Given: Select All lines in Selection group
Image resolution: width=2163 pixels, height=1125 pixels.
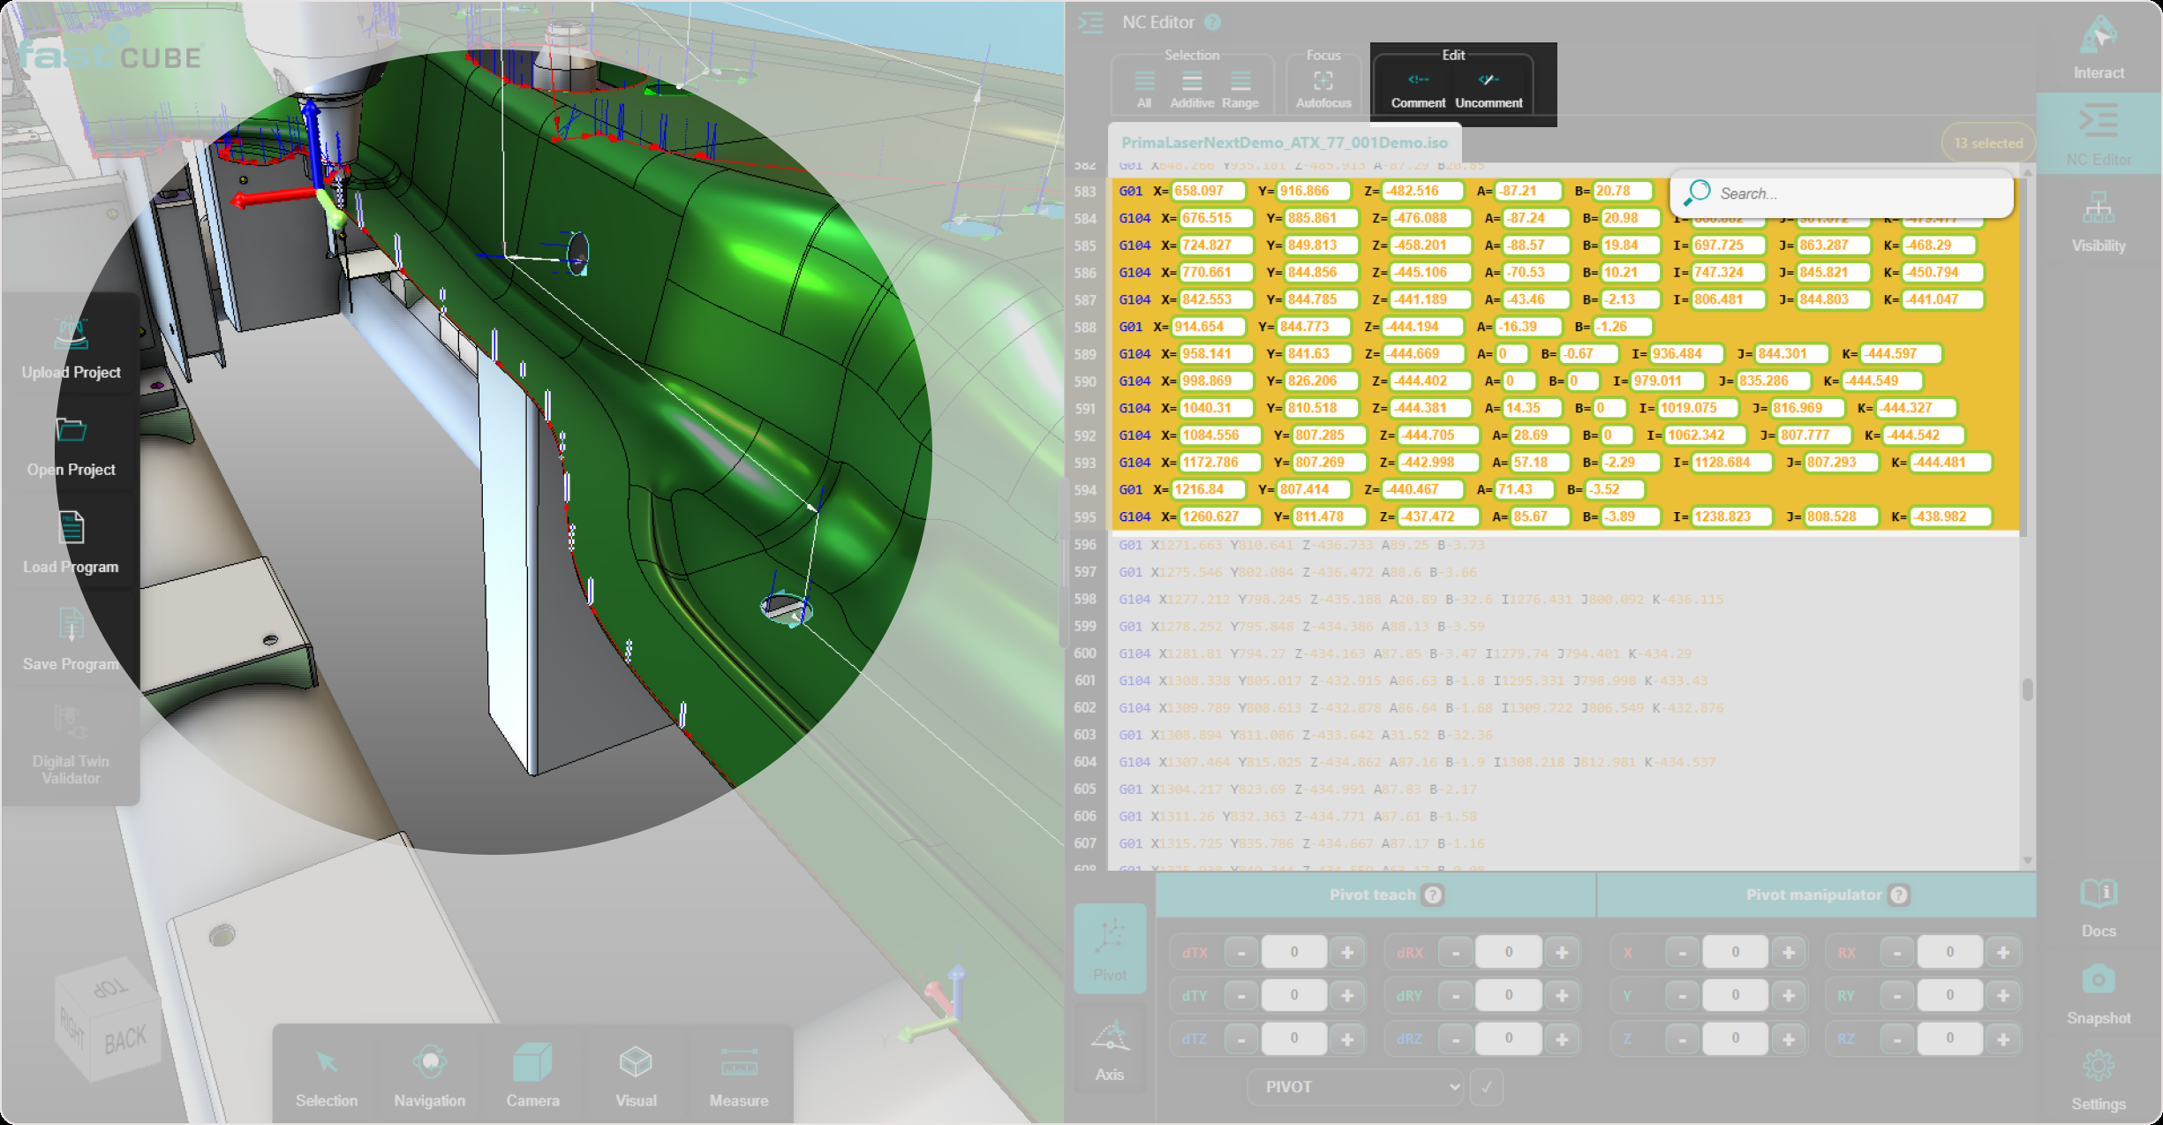Looking at the screenshot, I should [1144, 90].
